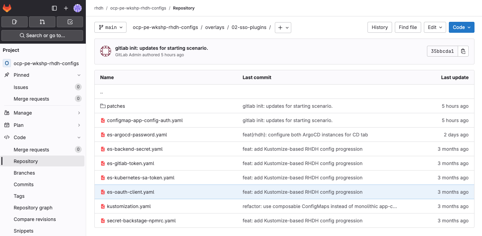The image size is (482, 236).
Task: Open commit 'feat(rhdh): configure both ArgoCD instances'
Action: 305,135
